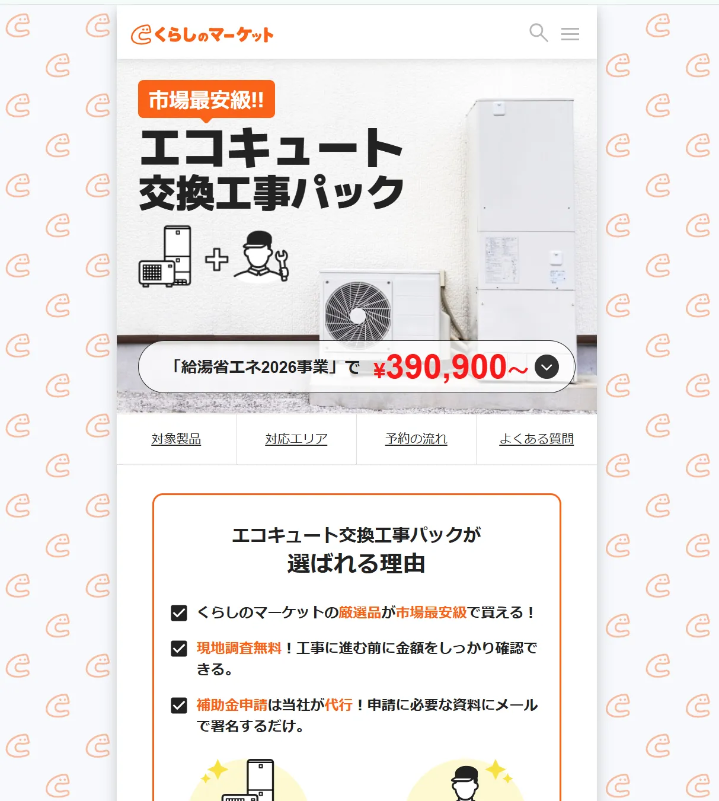Go to the よくある質問 link
Image resolution: width=719 pixels, height=801 pixels.
point(536,439)
